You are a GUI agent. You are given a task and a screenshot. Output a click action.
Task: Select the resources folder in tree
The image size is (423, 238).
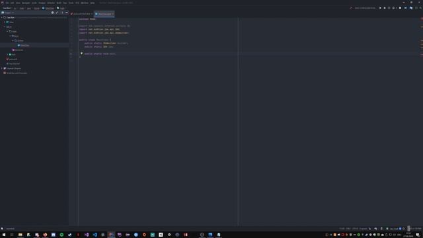tap(18, 50)
